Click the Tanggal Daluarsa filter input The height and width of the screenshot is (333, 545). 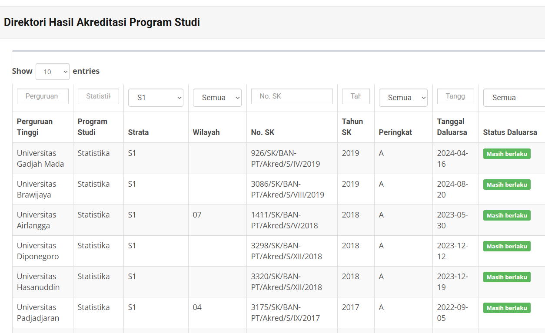pyautogui.click(x=455, y=96)
